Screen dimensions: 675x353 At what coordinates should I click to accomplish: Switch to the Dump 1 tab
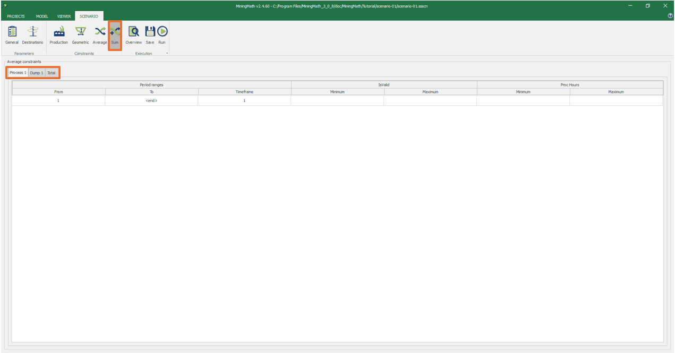(x=37, y=72)
